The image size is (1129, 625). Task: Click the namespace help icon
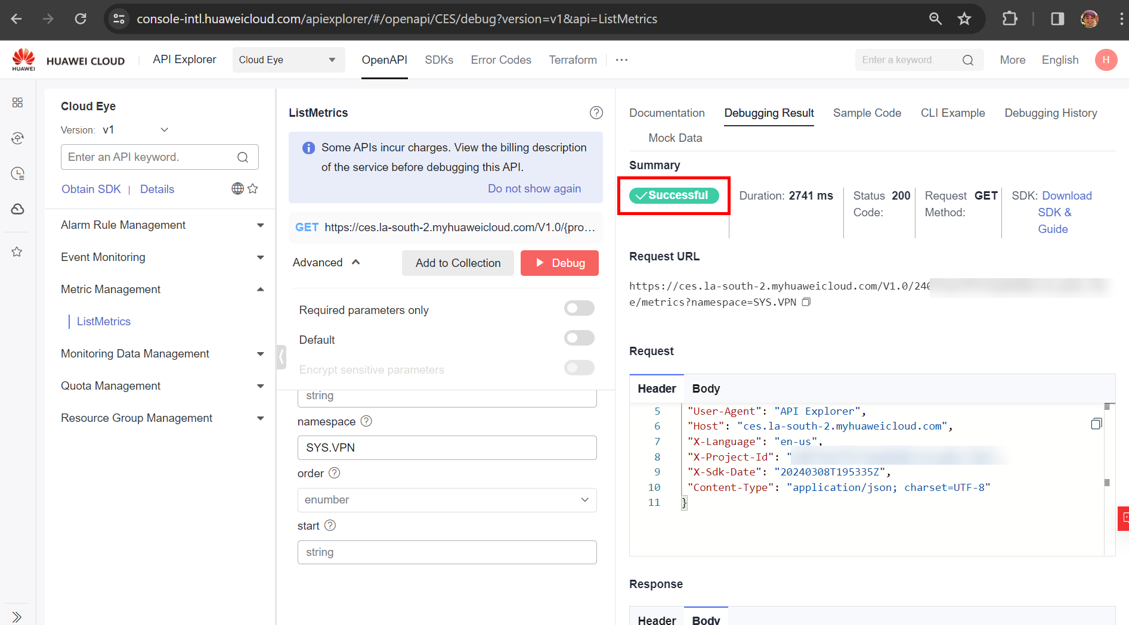point(366,421)
